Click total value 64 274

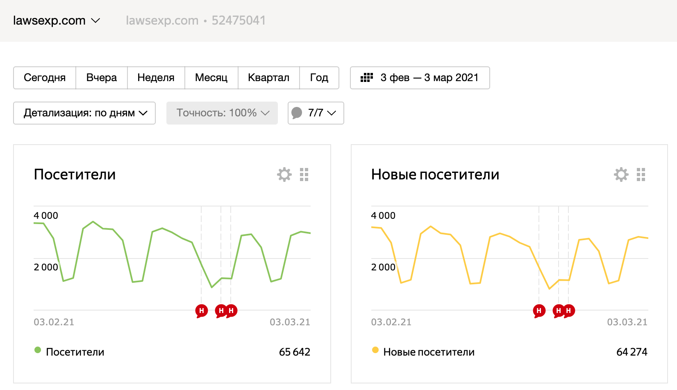point(632,352)
